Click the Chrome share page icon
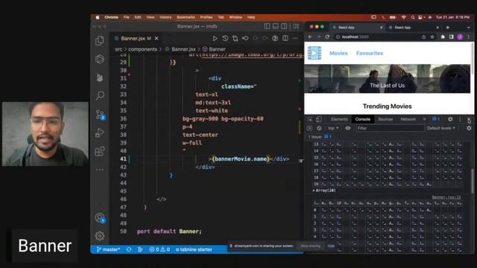This screenshot has height=268, width=477. 423,36
